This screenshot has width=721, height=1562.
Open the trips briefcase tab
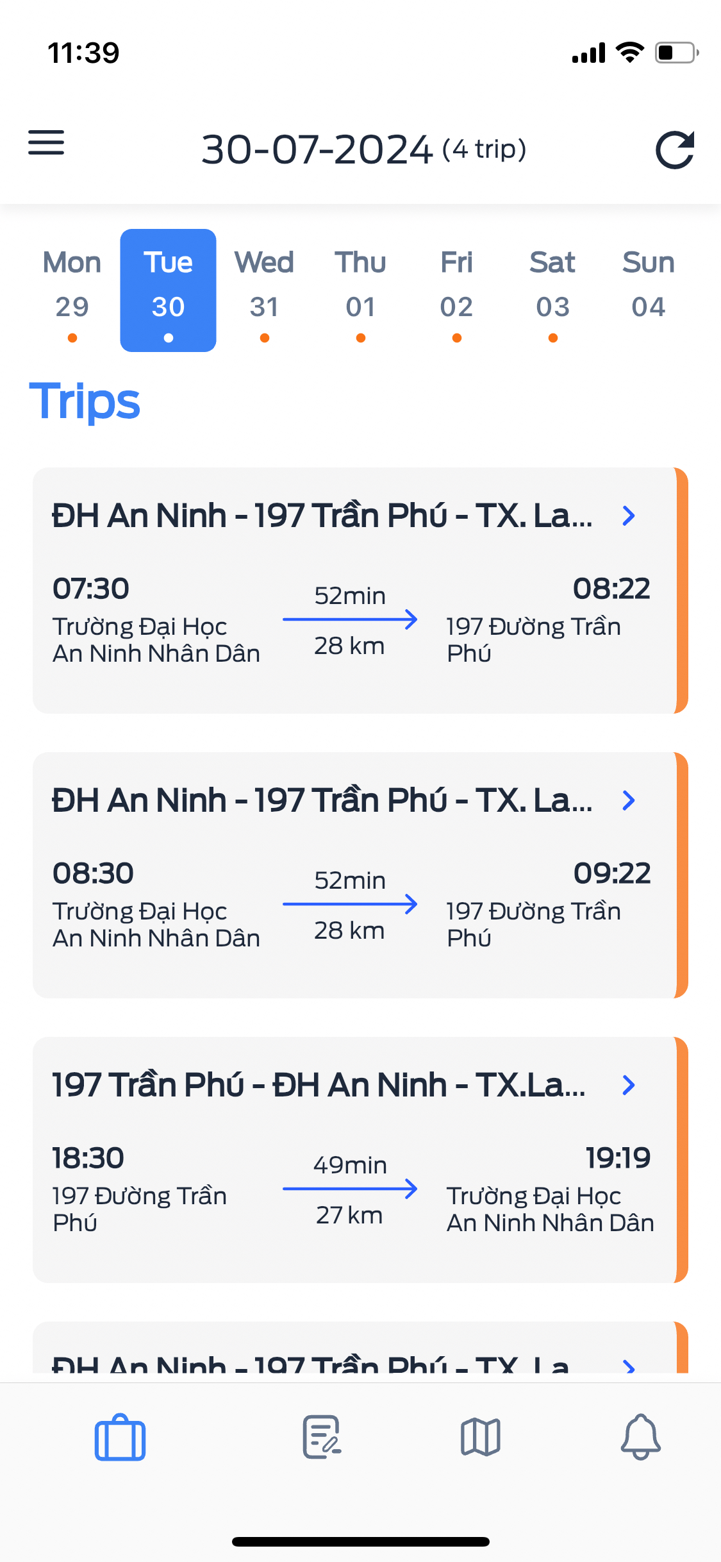[120, 1438]
